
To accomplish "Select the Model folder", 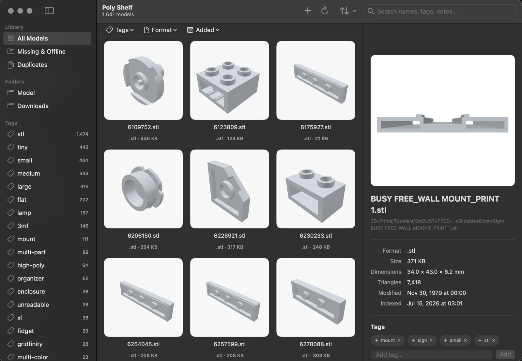I will click(47, 93).
